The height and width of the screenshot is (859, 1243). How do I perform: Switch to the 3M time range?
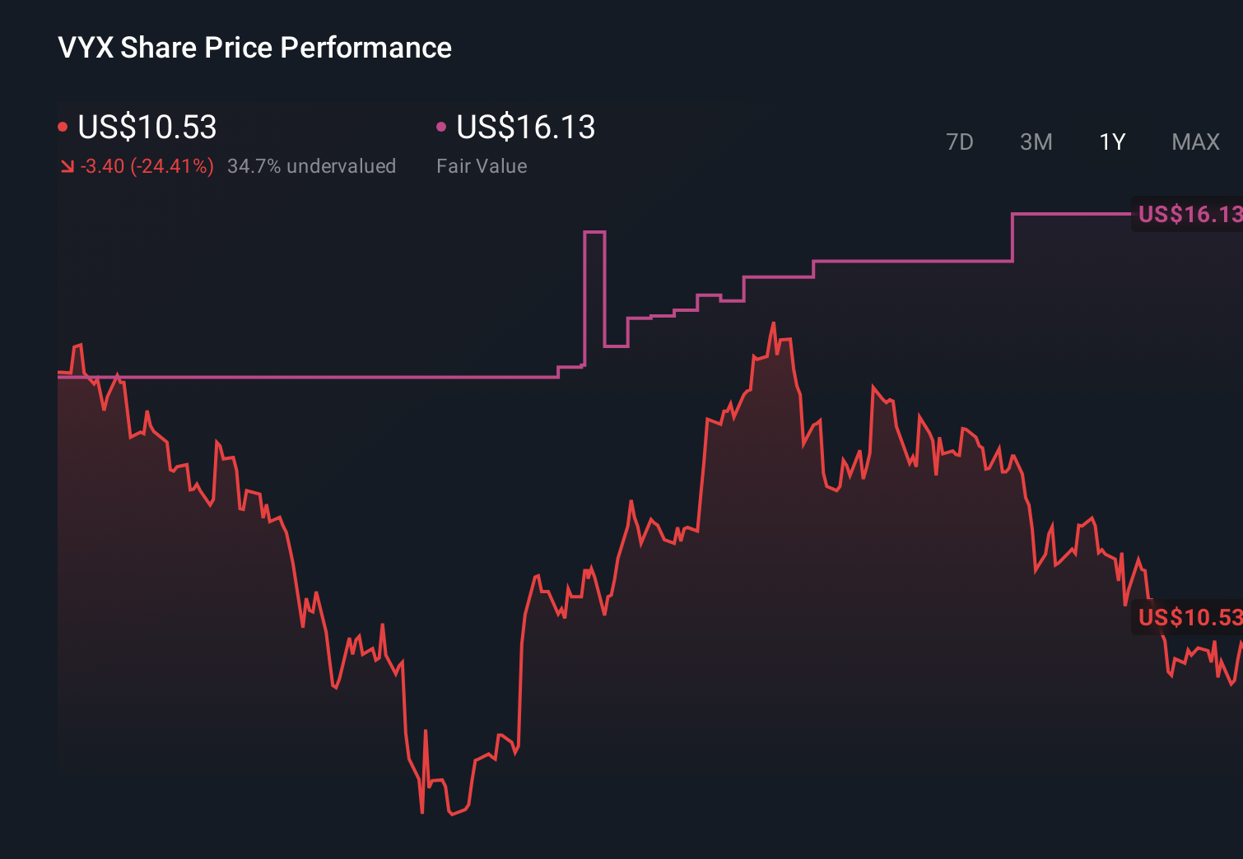pyautogui.click(x=1036, y=142)
